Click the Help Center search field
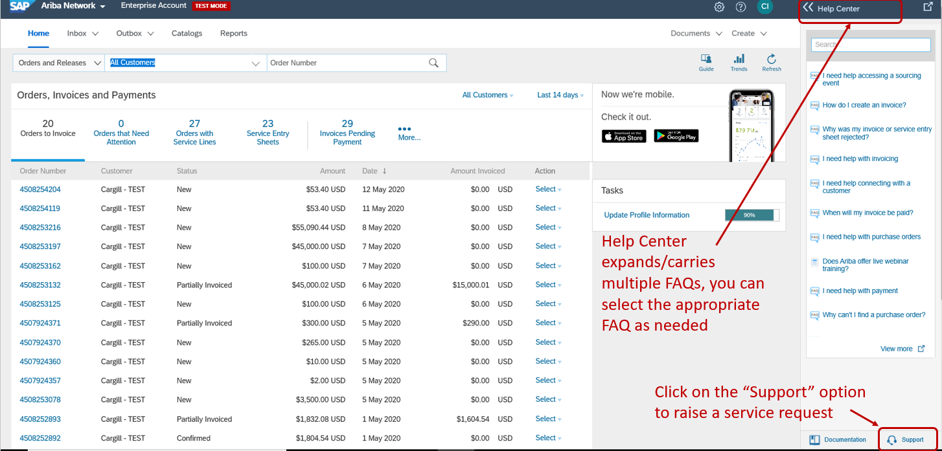Image resolution: width=942 pixels, height=451 pixels. click(x=871, y=45)
